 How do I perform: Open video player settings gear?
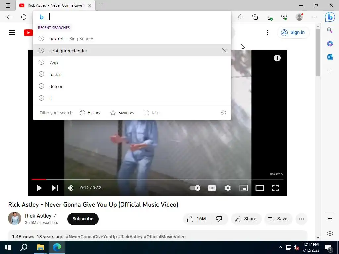pos(228,188)
